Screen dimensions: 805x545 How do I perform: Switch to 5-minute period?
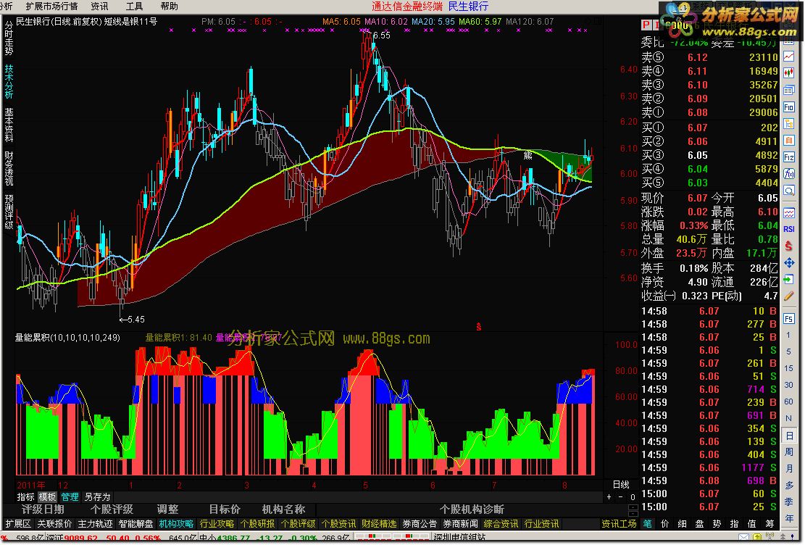(x=788, y=352)
